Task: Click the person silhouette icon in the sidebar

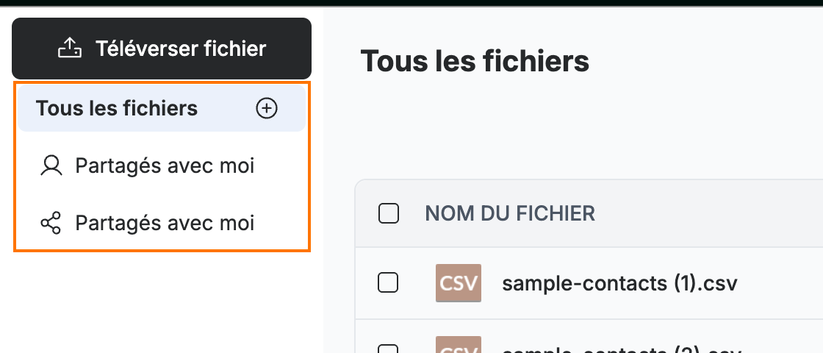Action: click(x=51, y=165)
